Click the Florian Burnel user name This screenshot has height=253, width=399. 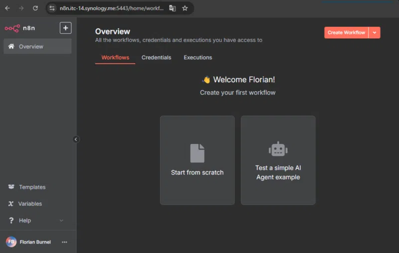[35, 242]
